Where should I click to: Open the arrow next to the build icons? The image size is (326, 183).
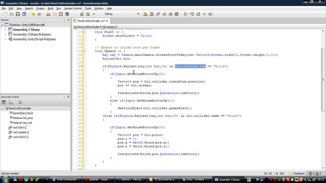(94, 14)
